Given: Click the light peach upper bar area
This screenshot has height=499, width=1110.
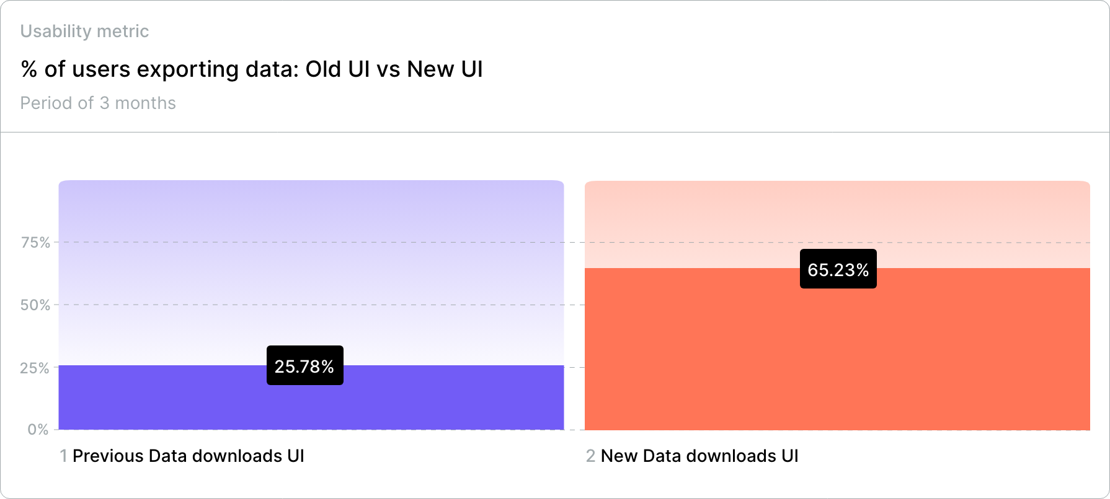Looking at the screenshot, I should 837,224.
